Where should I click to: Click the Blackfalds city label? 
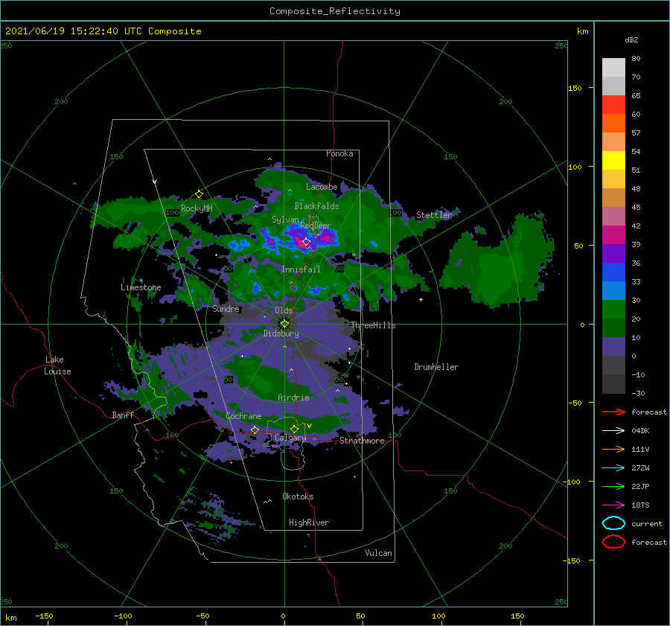[x=316, y=206]
